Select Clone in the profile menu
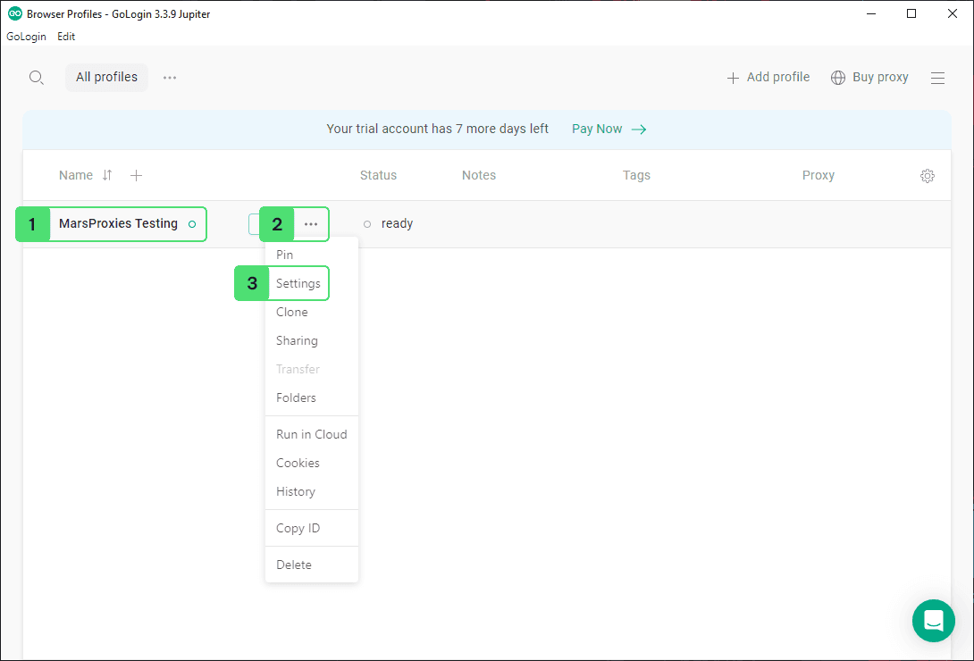The width and height of the screenshot is (974, 661). 292,312
